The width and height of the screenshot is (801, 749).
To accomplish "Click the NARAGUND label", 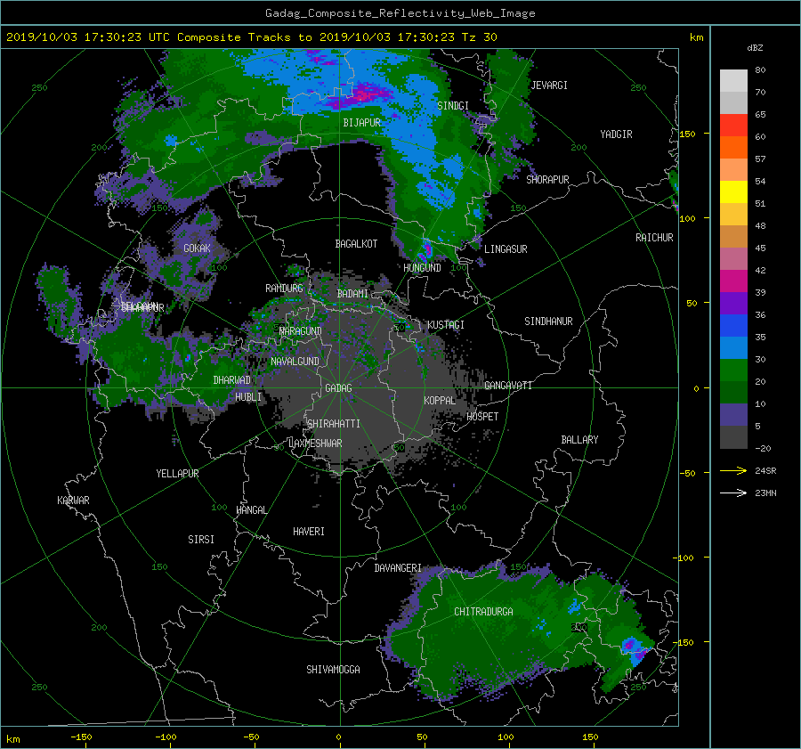I will (301, 331).
